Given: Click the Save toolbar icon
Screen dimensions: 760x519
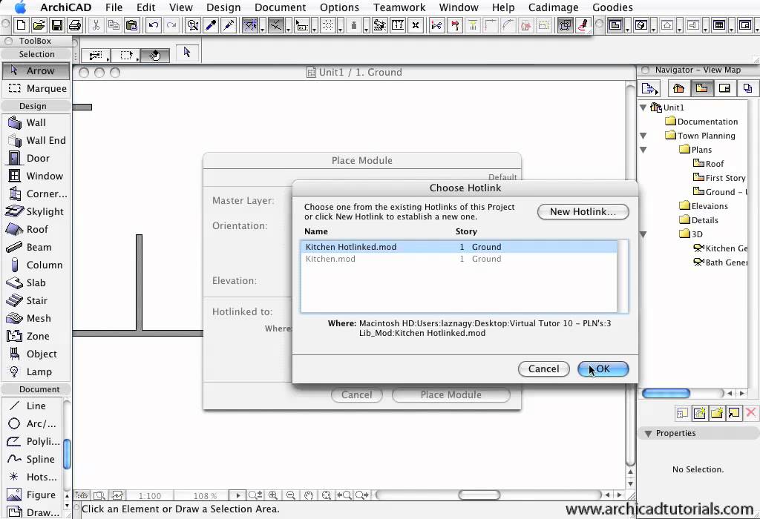Looking at the screenshot, I should click(56, 25).
